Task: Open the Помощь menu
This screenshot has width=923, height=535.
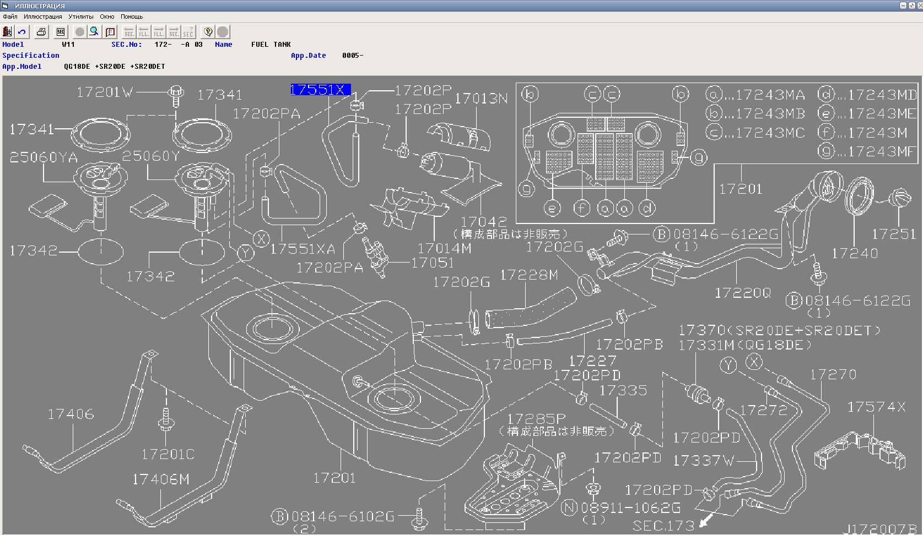Action: point(132,17)
